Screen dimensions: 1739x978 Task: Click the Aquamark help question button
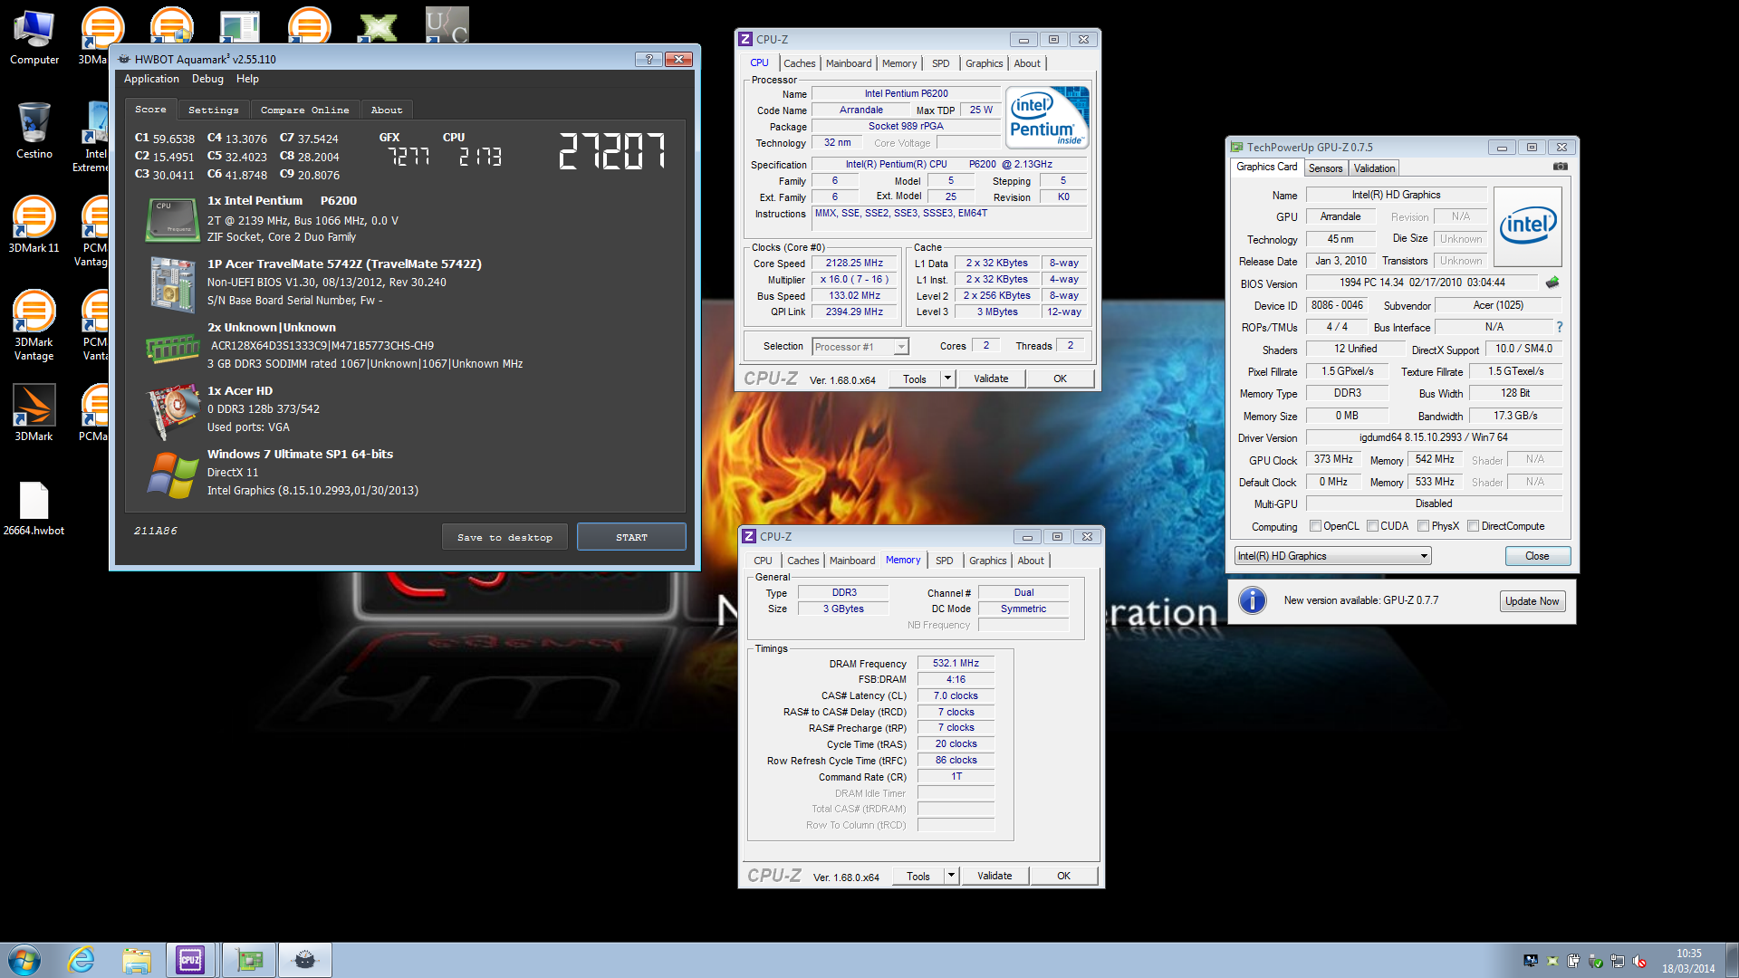tap(649, 60)
